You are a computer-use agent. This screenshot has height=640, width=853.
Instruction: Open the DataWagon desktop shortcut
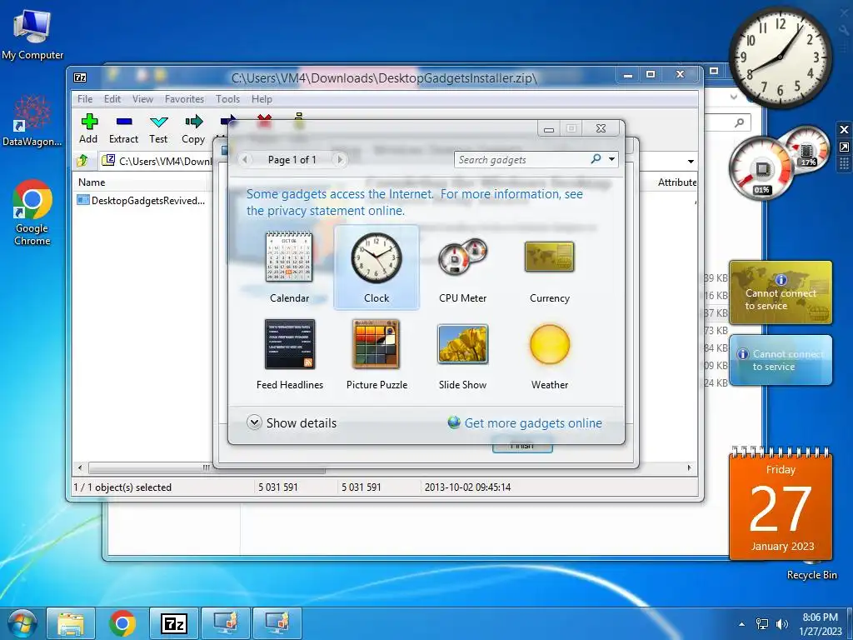(x=32, y=121)
